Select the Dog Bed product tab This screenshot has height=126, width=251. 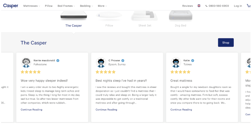pos(181,26)
